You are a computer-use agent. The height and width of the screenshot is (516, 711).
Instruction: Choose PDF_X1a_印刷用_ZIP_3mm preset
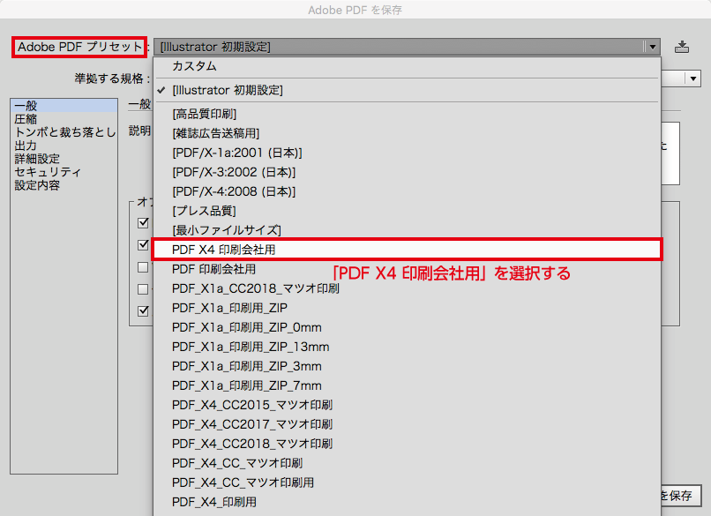point(407,366)
